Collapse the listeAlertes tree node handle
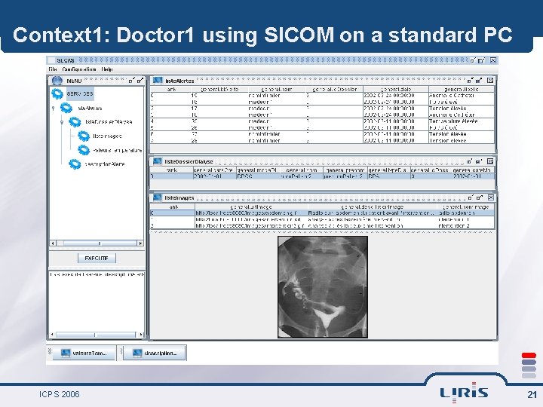This screenshot has height=407, width=543. coord(53,109)
